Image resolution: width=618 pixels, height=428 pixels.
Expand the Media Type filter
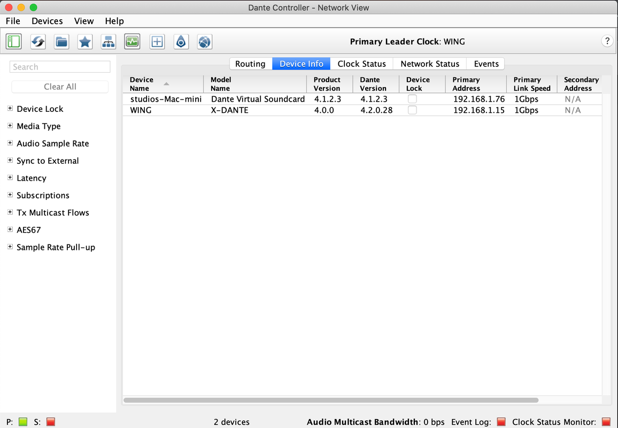click(10, 126)
